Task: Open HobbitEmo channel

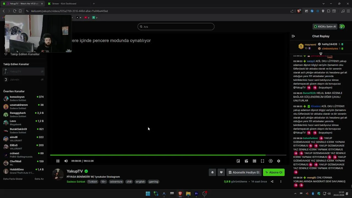Action: point(23,171)
